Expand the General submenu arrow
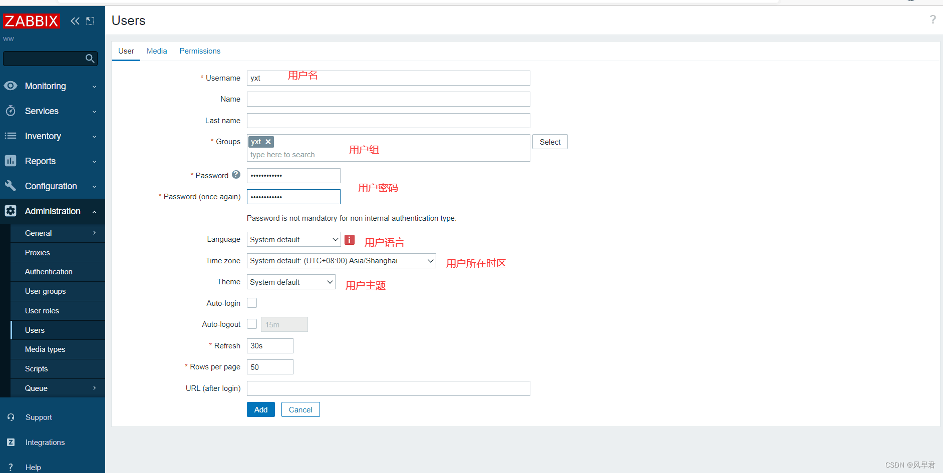This screenshot has width=943, height=473. tap(94, 233)
